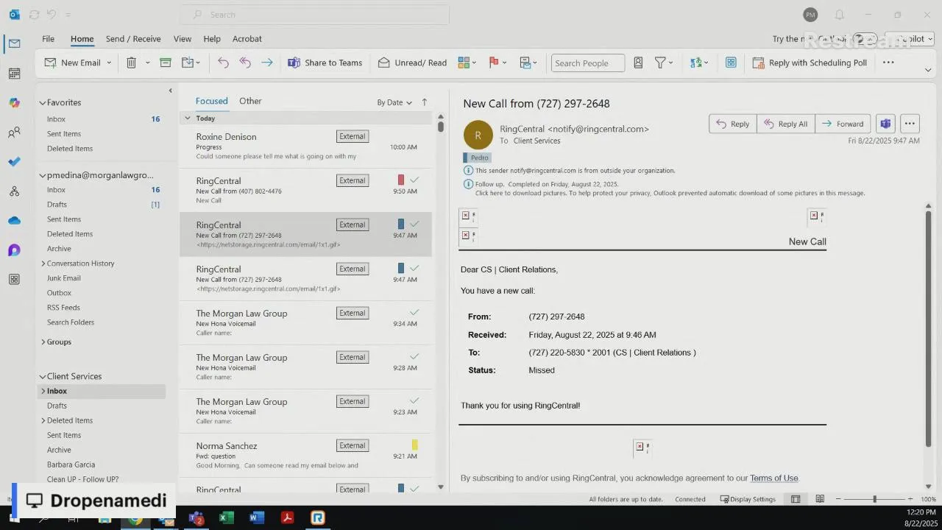This screenshot has width=942, height=530.
Task: Click Reply with Scheduling Poll
Action: pyautogui.click(x=810, y=63)
